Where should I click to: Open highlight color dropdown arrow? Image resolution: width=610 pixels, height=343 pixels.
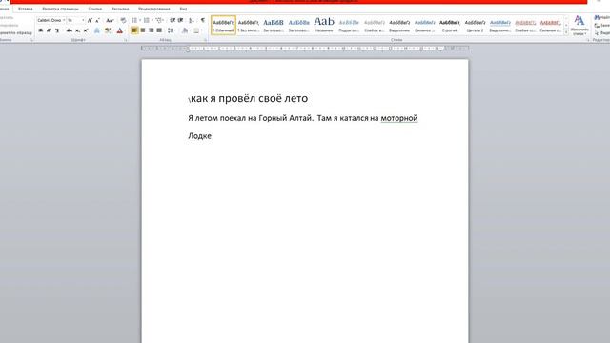(x=113, y=30)
